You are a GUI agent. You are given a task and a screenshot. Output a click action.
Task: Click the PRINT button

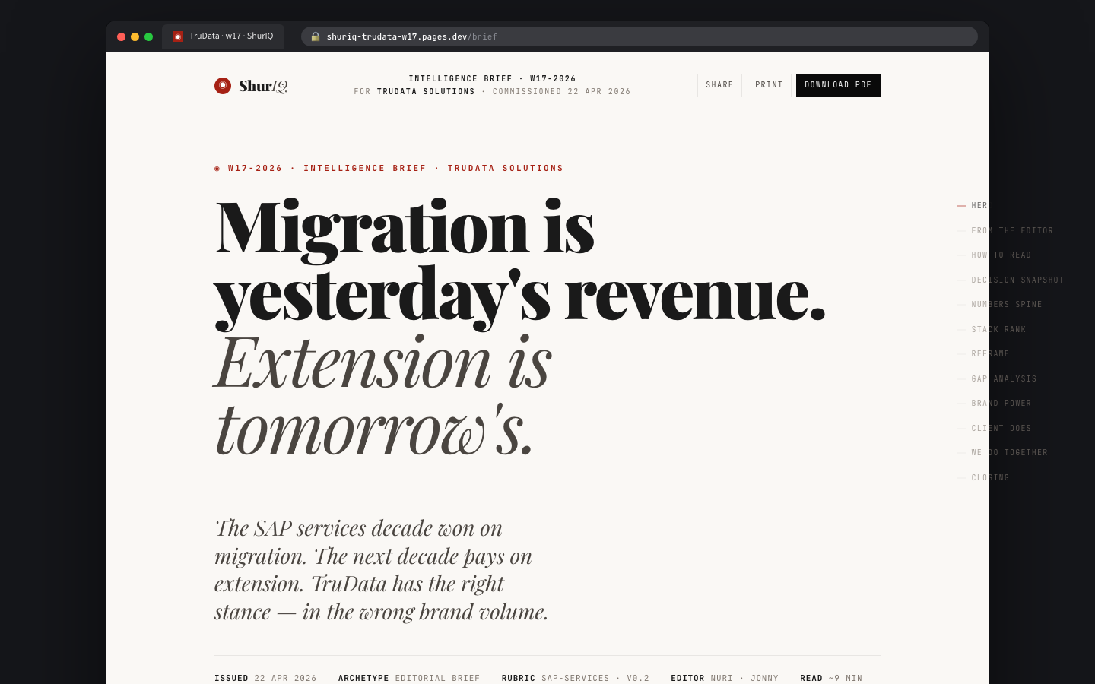(769, 85)
